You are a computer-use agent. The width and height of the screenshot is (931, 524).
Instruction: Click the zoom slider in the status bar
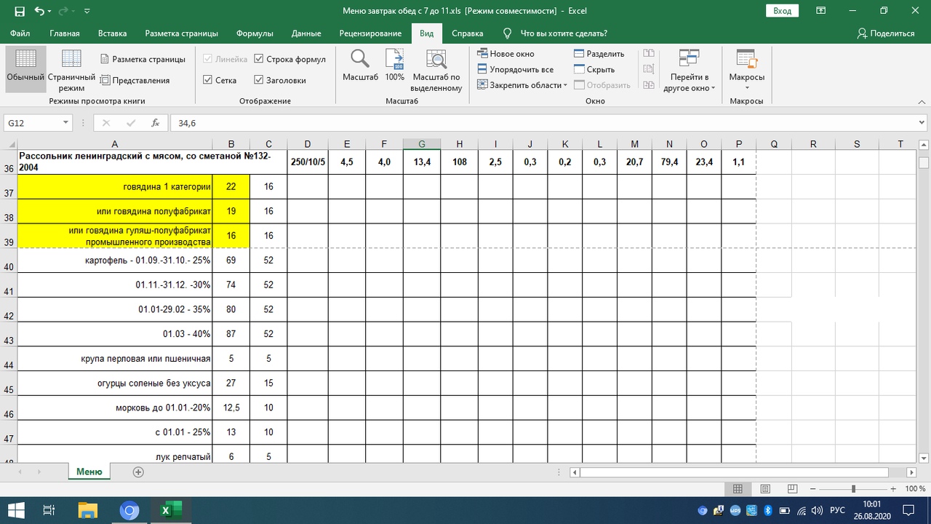tap(853, 489)
